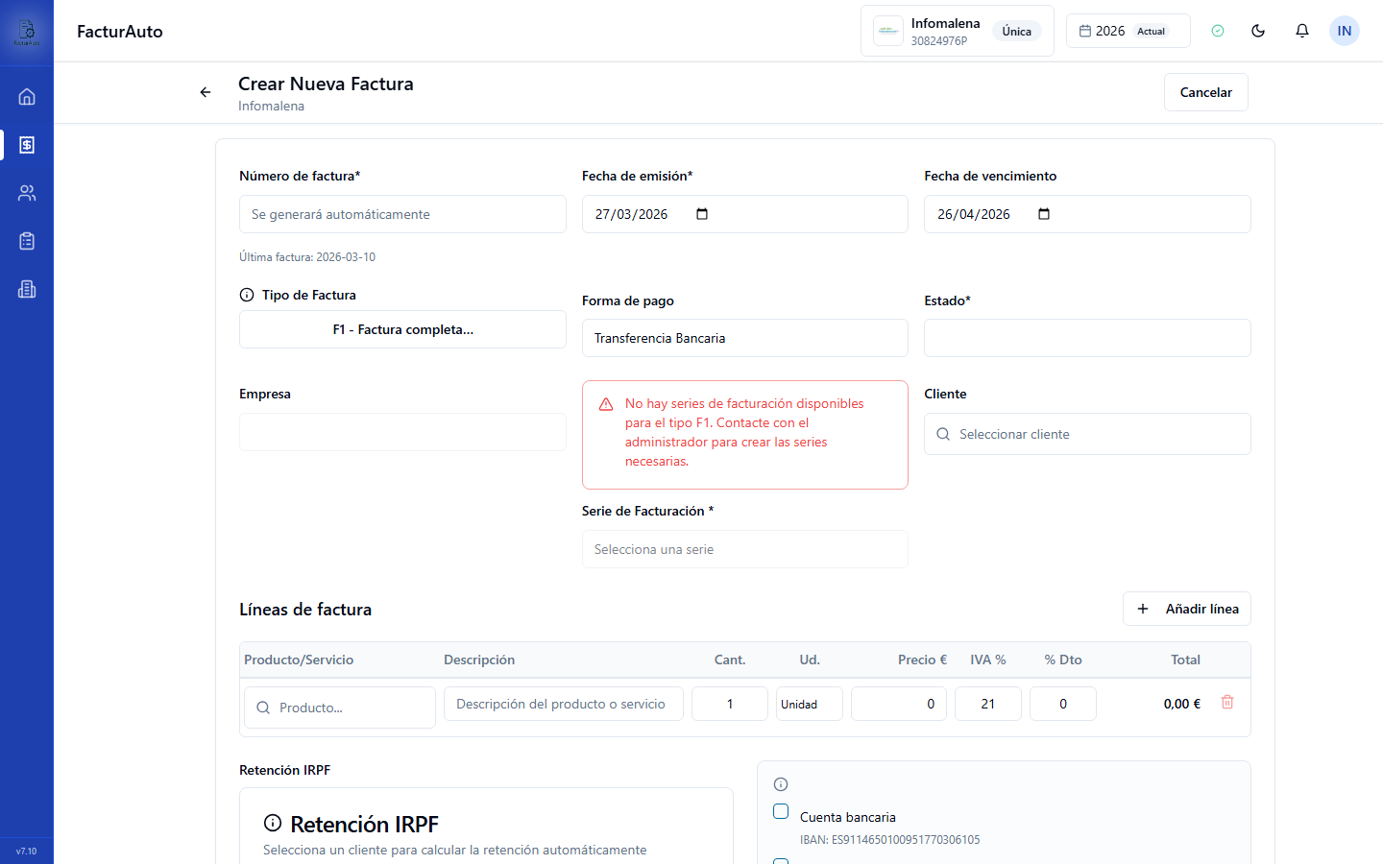Viewport: 1383px width, 864px height.
Task: Open the clients icon in sidebar
Action: click(x=27, y=193)
